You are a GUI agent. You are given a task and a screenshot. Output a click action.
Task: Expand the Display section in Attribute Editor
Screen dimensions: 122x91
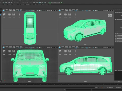[116, 37]
